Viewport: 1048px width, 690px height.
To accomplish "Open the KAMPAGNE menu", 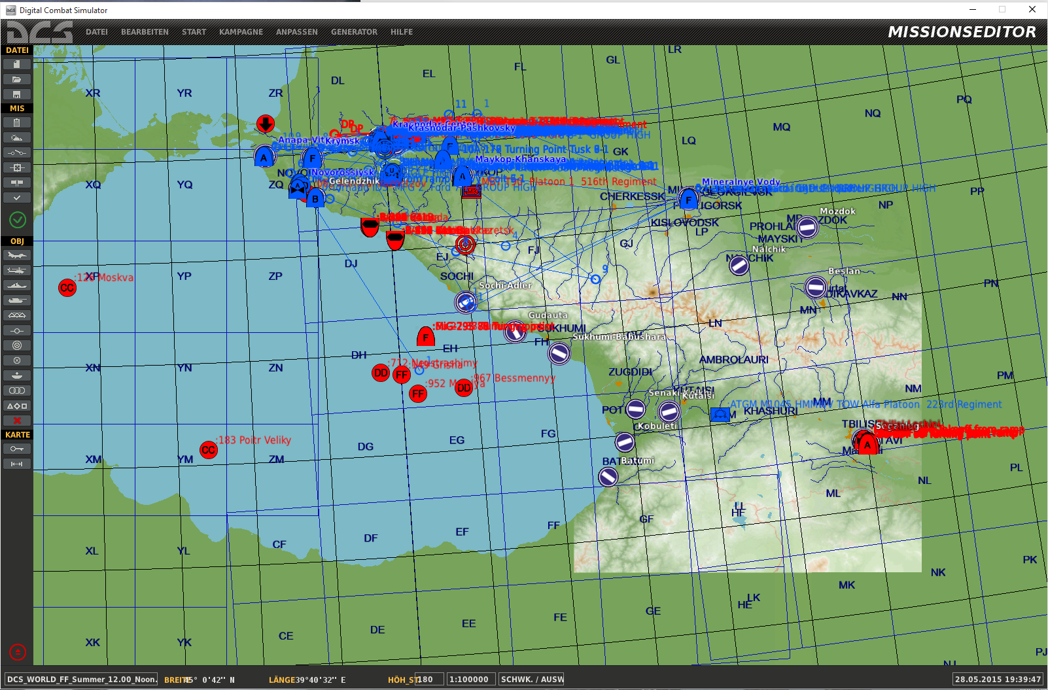I will (x=241, y=32).
